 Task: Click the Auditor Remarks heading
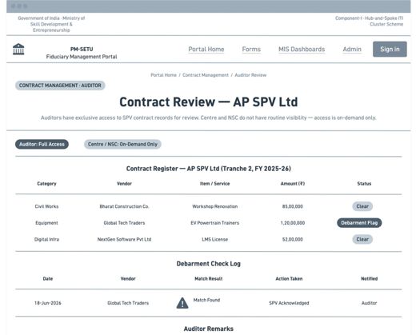(x=209, y=329)
